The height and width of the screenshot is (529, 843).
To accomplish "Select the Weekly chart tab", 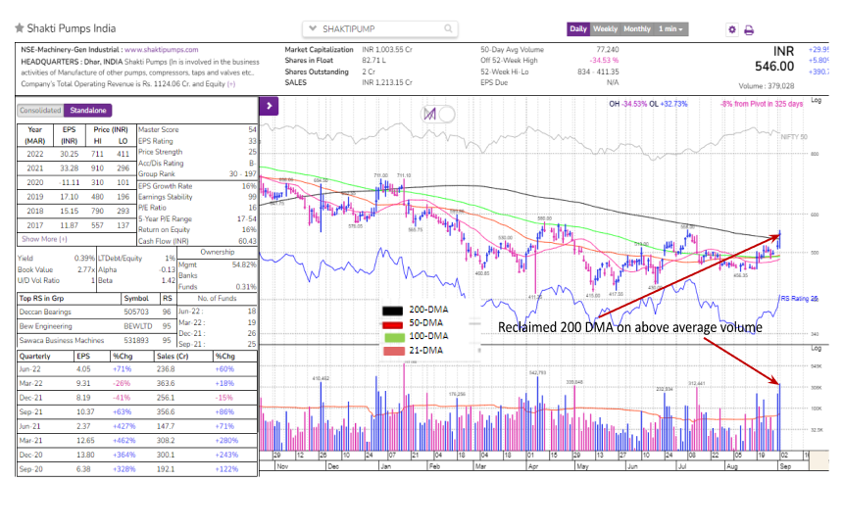I will [606, 29].
